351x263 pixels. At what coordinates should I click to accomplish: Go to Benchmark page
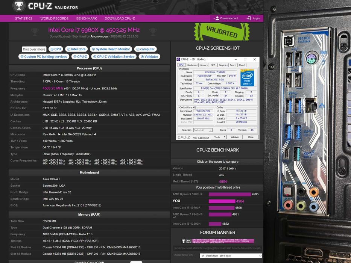87,18
